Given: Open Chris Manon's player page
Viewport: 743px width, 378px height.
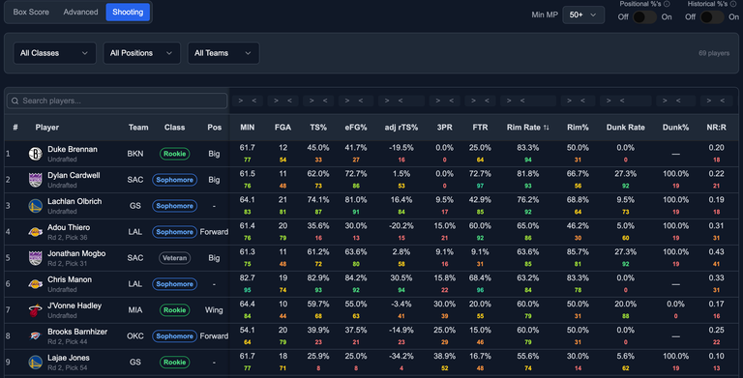Looking at the screenshot, I should [x=70, y=279].
